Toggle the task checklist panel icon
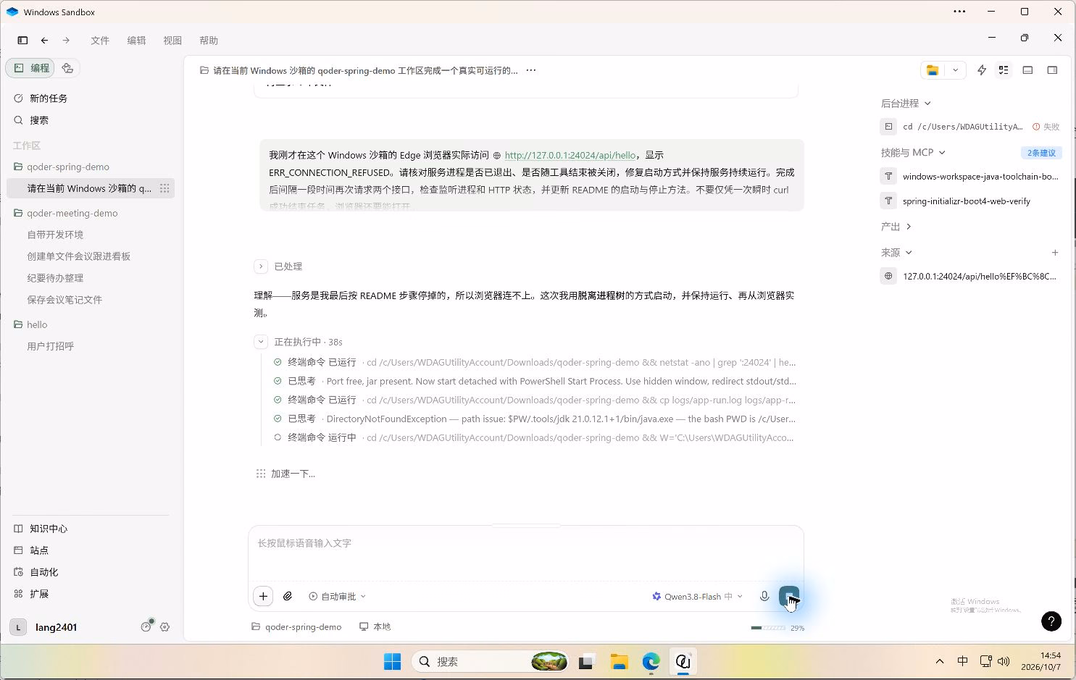The width and height of the screenshot is (1076, 680). pyautogui.click(x=1004, y=70)
